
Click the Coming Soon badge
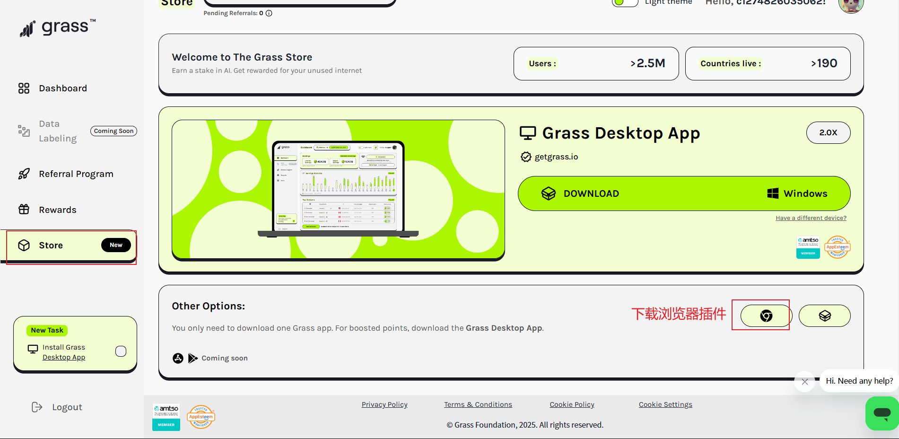pyautogui.click(x=113, y=131)
